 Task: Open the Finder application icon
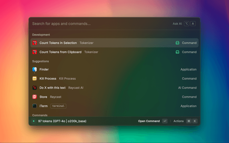tap(35, 69)
